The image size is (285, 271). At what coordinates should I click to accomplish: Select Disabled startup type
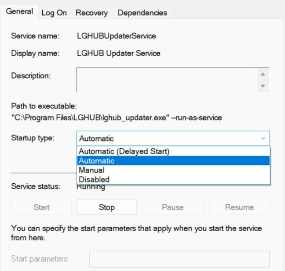(x=173, y=179)
